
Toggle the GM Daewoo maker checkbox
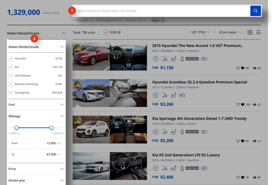(x=11, y=76)
